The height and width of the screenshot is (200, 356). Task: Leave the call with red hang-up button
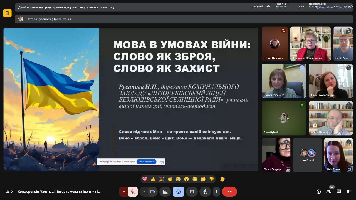click(x=229, y=192)
